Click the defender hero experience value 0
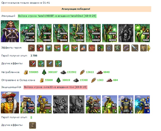 point(31,117)
